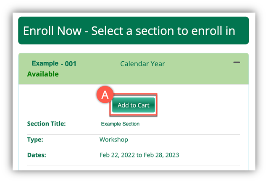
Task: Click the red "A" callout badge
Action: 105,95
